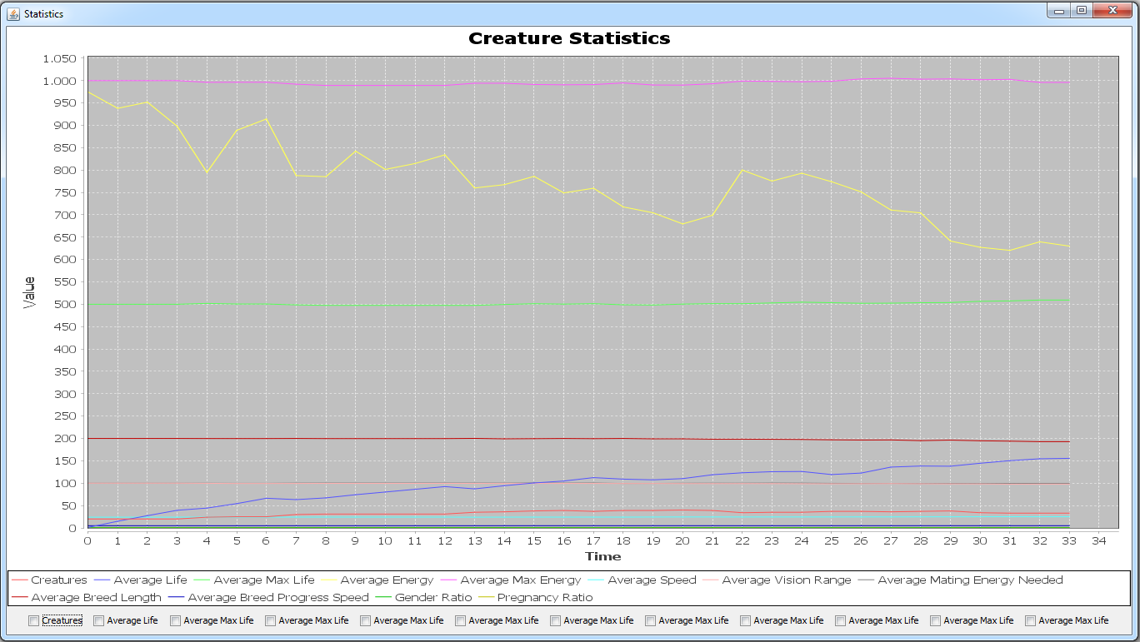The width and height of the screenshot is (1140, 642).
Task: Click the Java icon in the title bar
Action: 13,13
